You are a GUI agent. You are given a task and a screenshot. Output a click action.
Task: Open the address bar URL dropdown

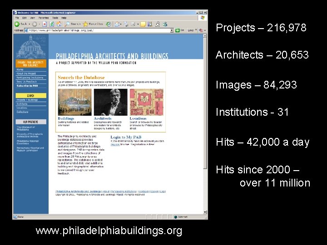coord(172,30)
